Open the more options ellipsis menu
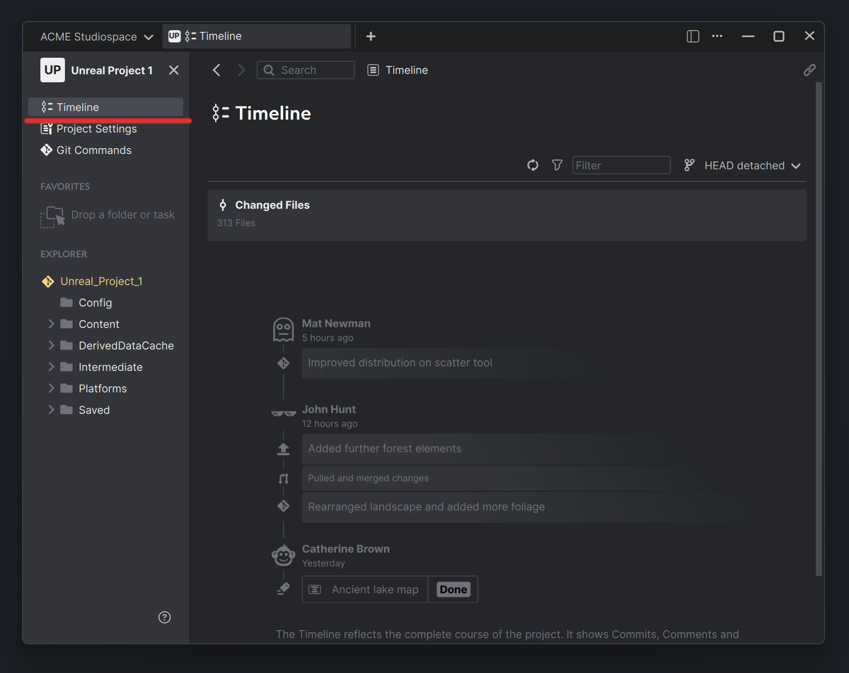This screenshot has width=849, height=673. point(717,36)
